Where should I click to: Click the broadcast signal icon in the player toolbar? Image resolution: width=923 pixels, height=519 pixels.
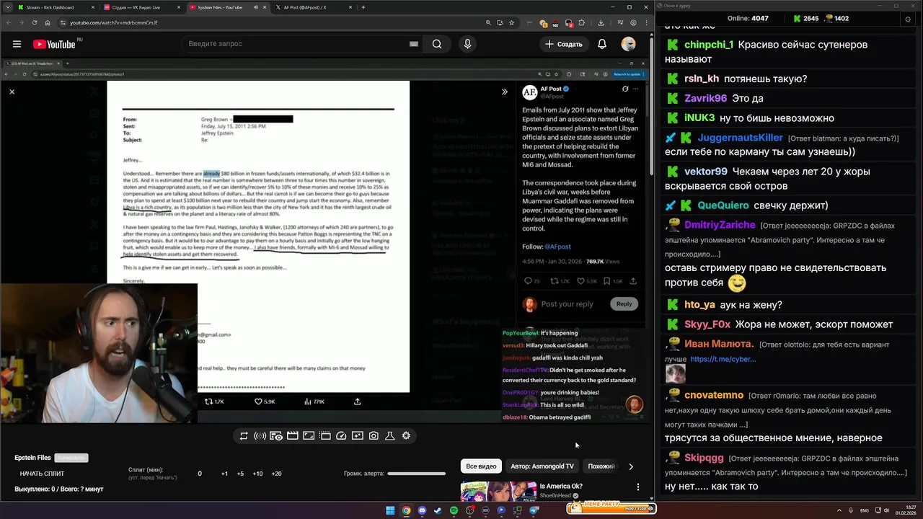(260, 436)
